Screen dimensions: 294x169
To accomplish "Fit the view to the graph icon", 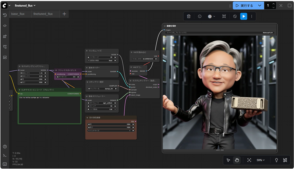I will 249,160.
